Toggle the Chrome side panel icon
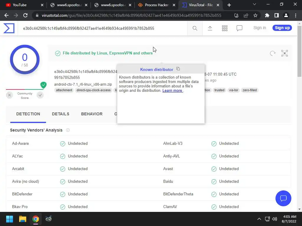The image size is (302, 226). tap(277, 15)
